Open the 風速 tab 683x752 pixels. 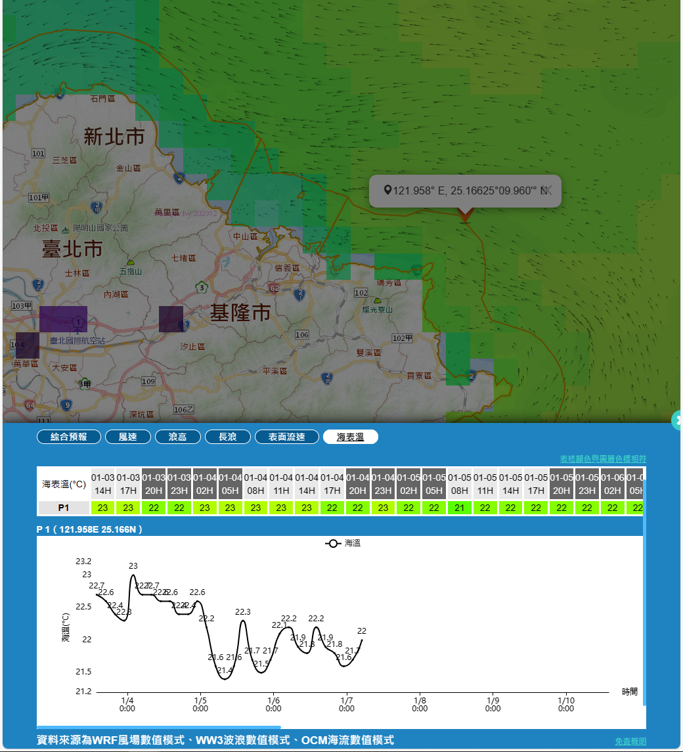click(x=128, y=437)
